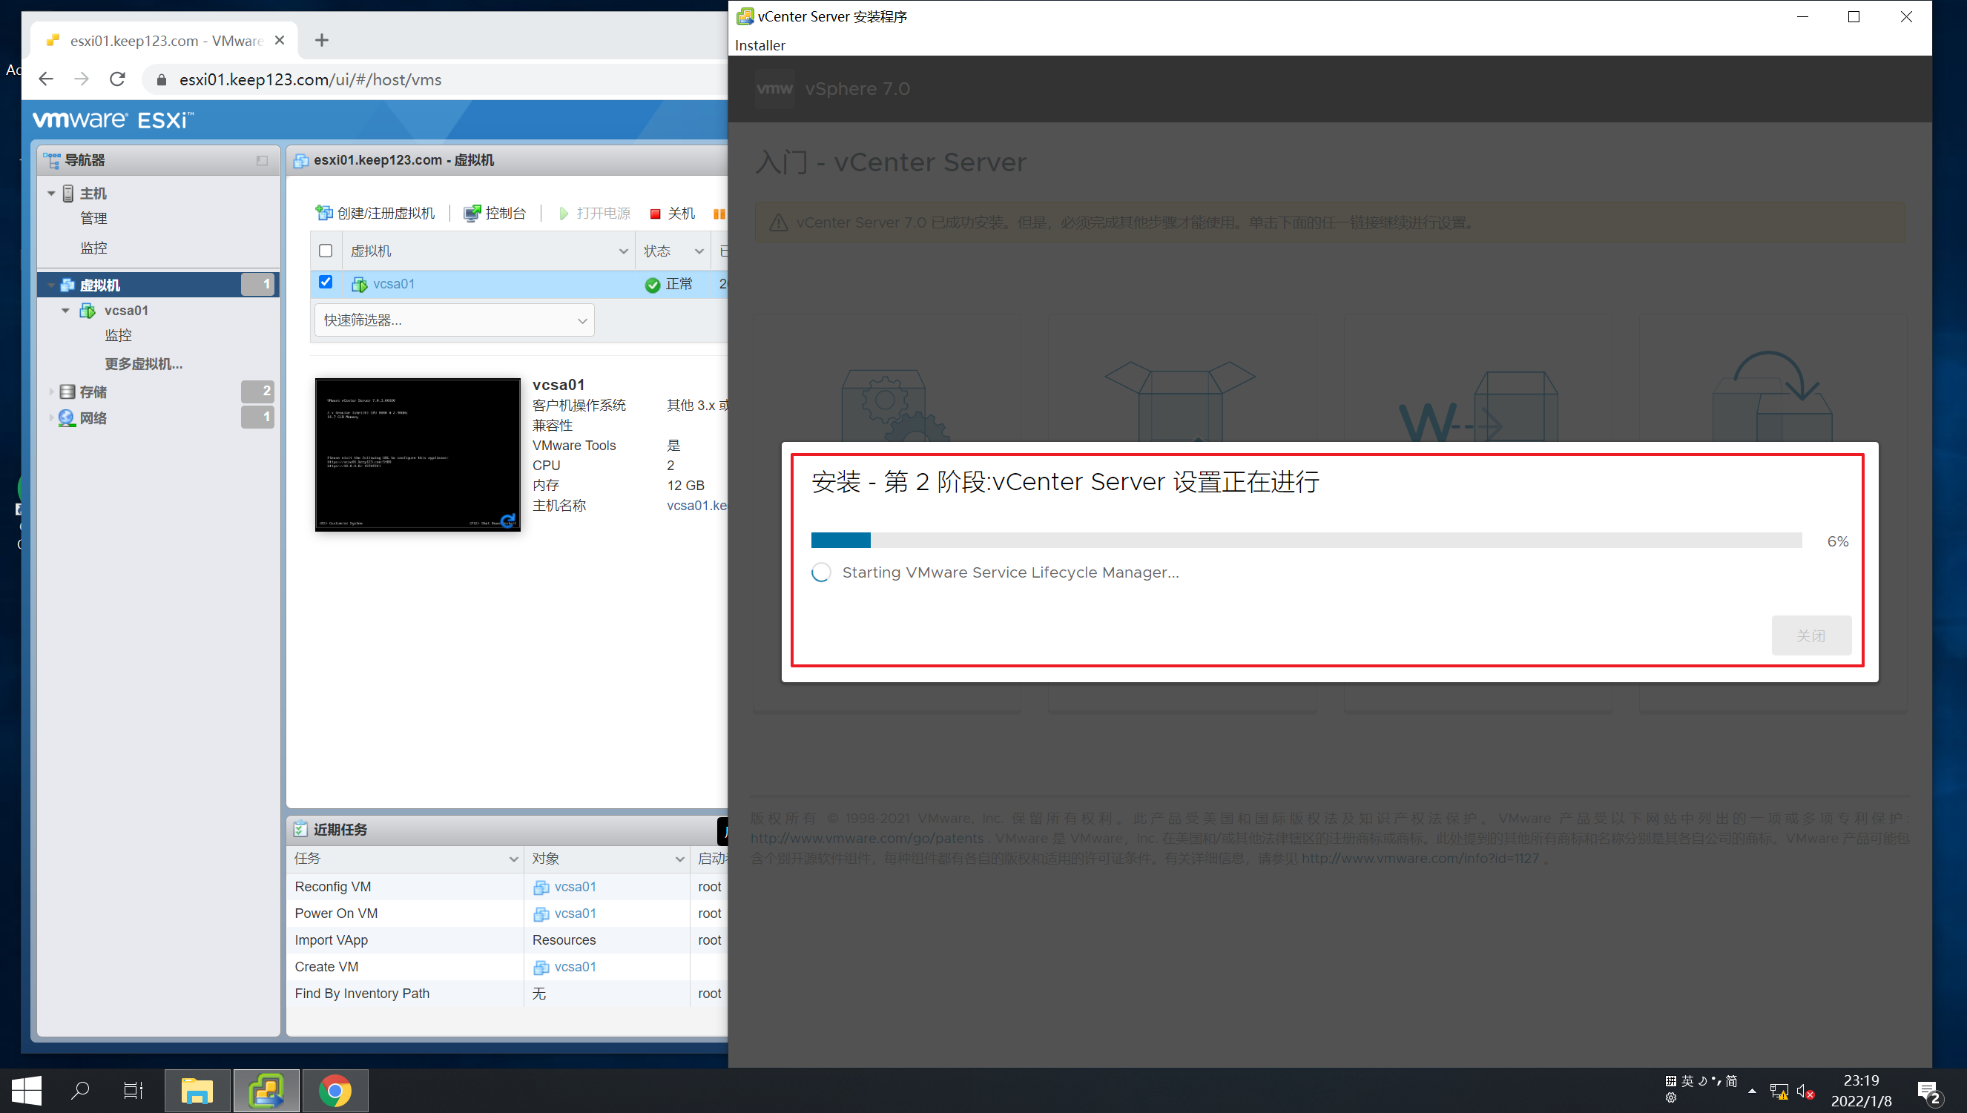Viewport: 1967px width, 1113px height.
Task: Open the 任务 column dropdown in recent tasks
Action: [x=514, y=859]
